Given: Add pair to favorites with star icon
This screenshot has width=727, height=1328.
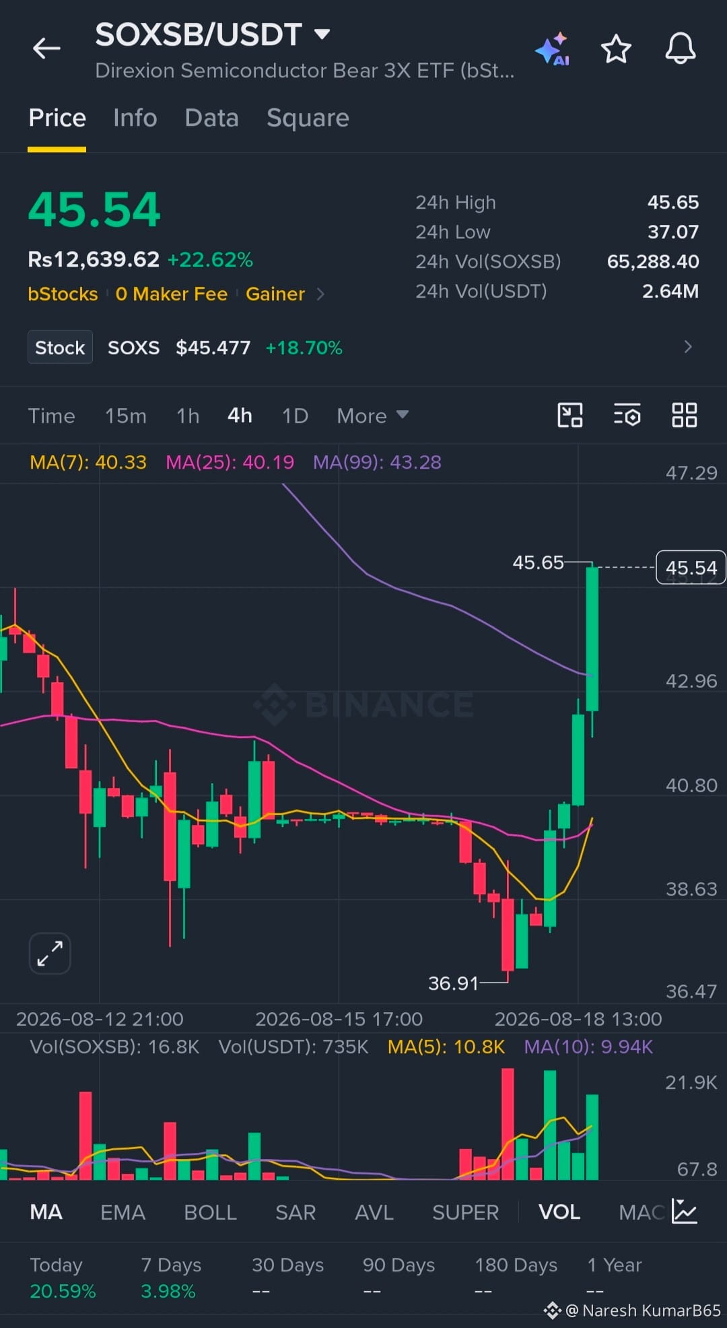Looking at the screenshot, I should pos(616,49).
